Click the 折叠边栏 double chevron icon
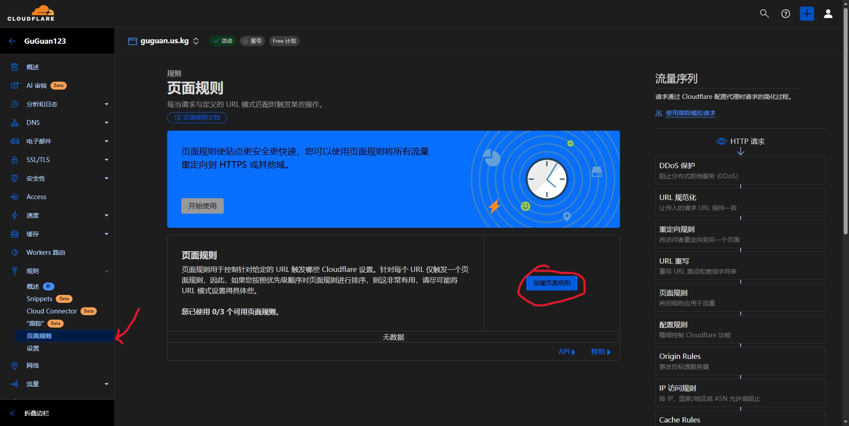Screen dimensions: 849x426 12,413
